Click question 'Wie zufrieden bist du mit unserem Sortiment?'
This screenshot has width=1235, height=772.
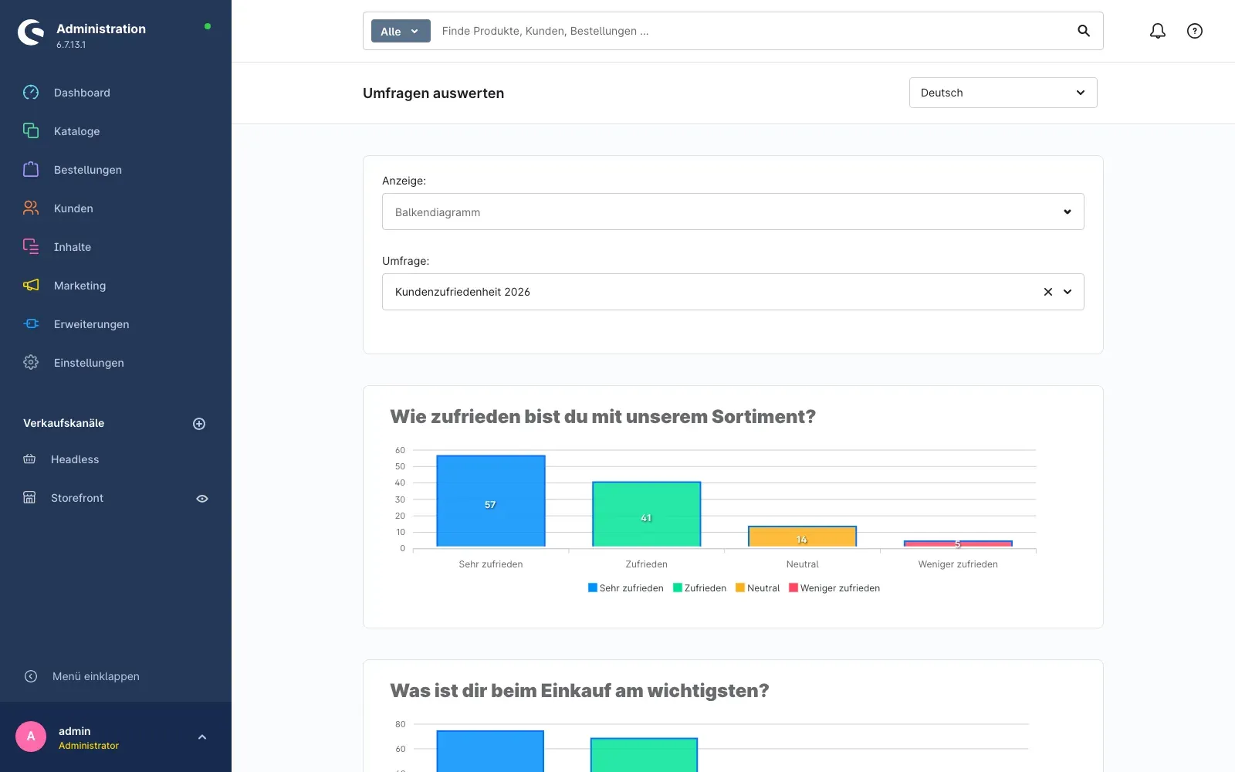coord(603,417)
